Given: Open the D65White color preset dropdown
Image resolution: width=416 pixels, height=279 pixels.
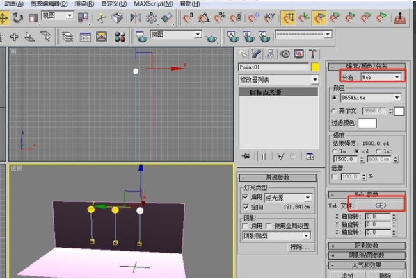Looking at the screenshot, I should (x=371, y=98).
